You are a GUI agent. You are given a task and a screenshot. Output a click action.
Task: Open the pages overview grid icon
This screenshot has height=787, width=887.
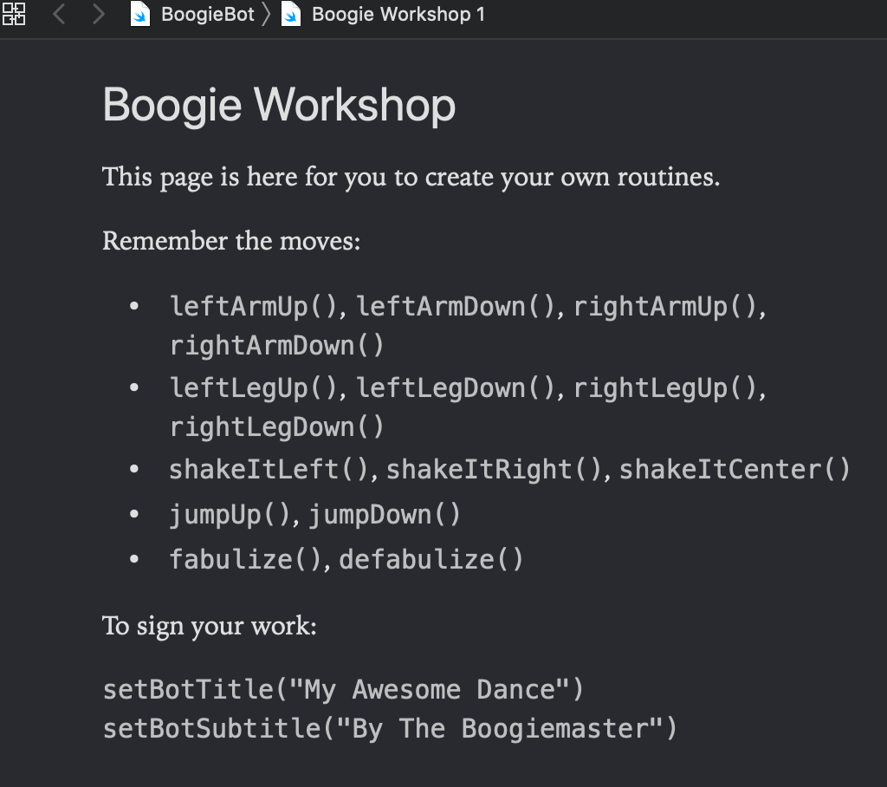pos(14,14)
